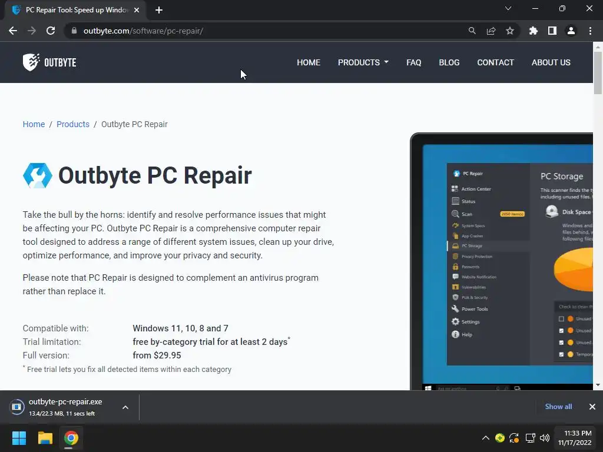Click the 'Compatible with:' label
603x452 pixels.
click(55, 328)
